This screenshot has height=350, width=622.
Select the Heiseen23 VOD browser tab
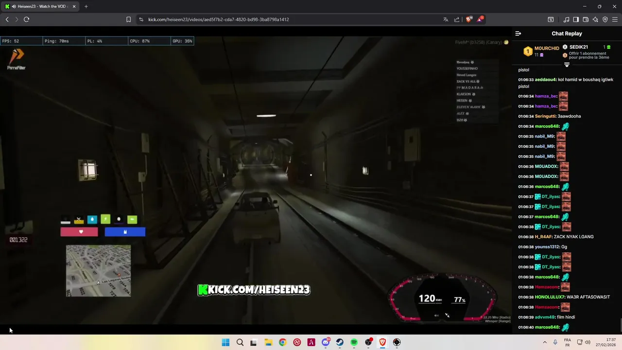[x=41, y=6]
